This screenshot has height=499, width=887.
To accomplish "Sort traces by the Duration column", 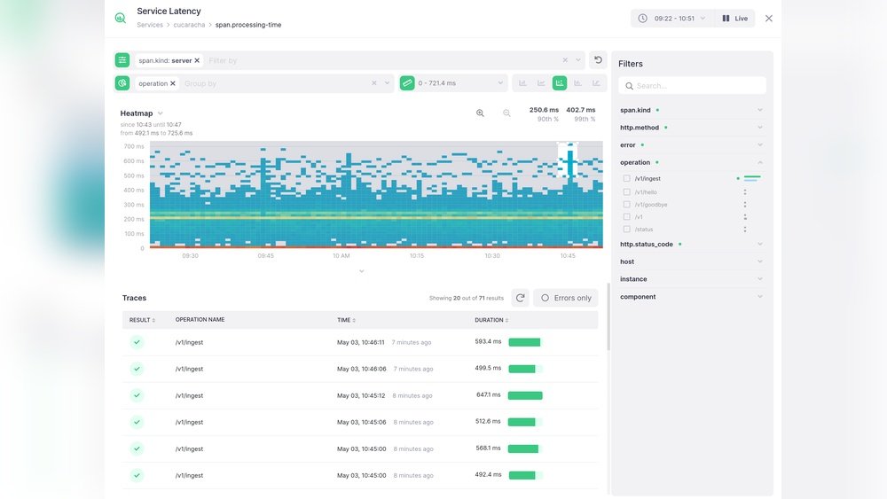I will 491,320.
